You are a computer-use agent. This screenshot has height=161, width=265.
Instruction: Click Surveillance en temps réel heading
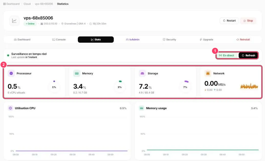click(29, 54)
